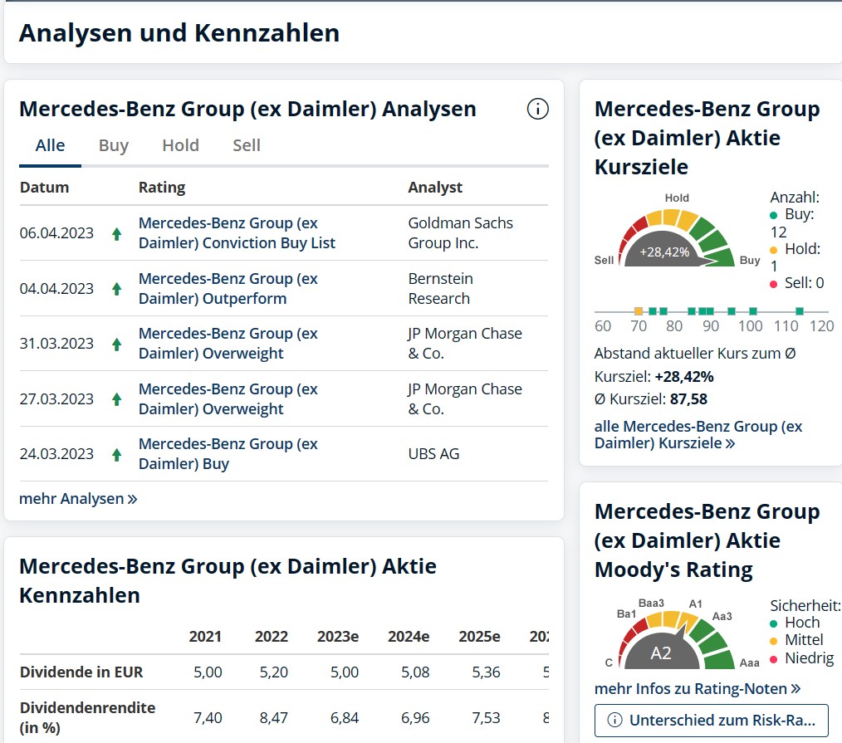Click the orange marker on the Kursziel scale
This screenshot has width=842, height=743.
[638, 311]
